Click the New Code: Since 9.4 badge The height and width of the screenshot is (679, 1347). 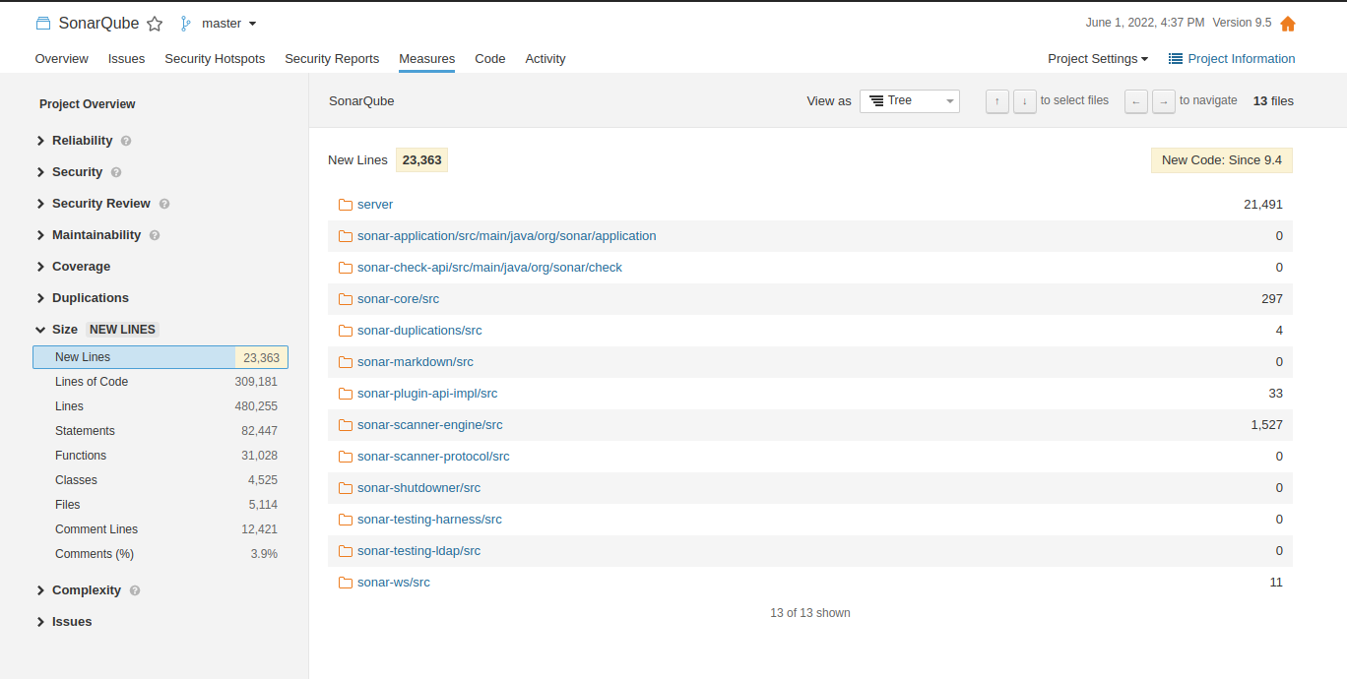[1222, 160]
